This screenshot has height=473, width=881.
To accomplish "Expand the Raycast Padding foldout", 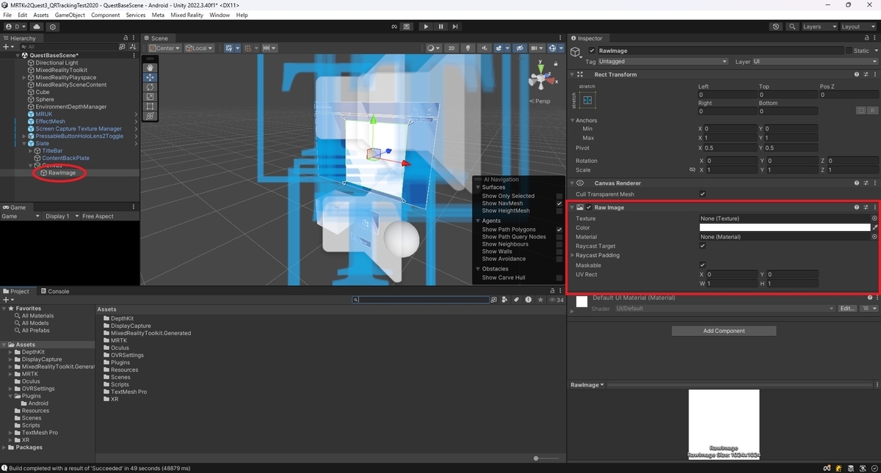I will click(573, 255).
